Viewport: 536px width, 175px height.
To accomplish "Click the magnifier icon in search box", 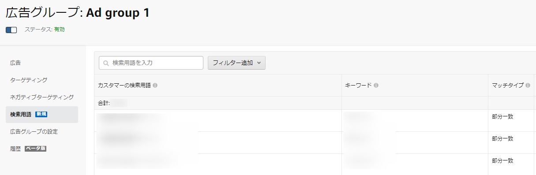I will point(106,63).
